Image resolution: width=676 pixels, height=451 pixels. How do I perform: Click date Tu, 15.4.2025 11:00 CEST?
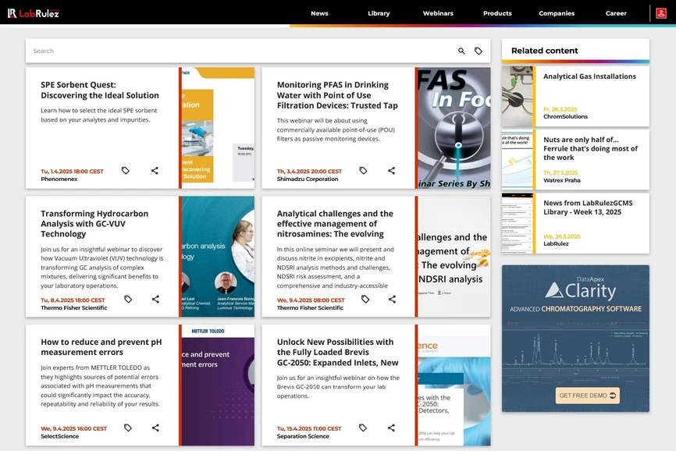tap(308, 428)
